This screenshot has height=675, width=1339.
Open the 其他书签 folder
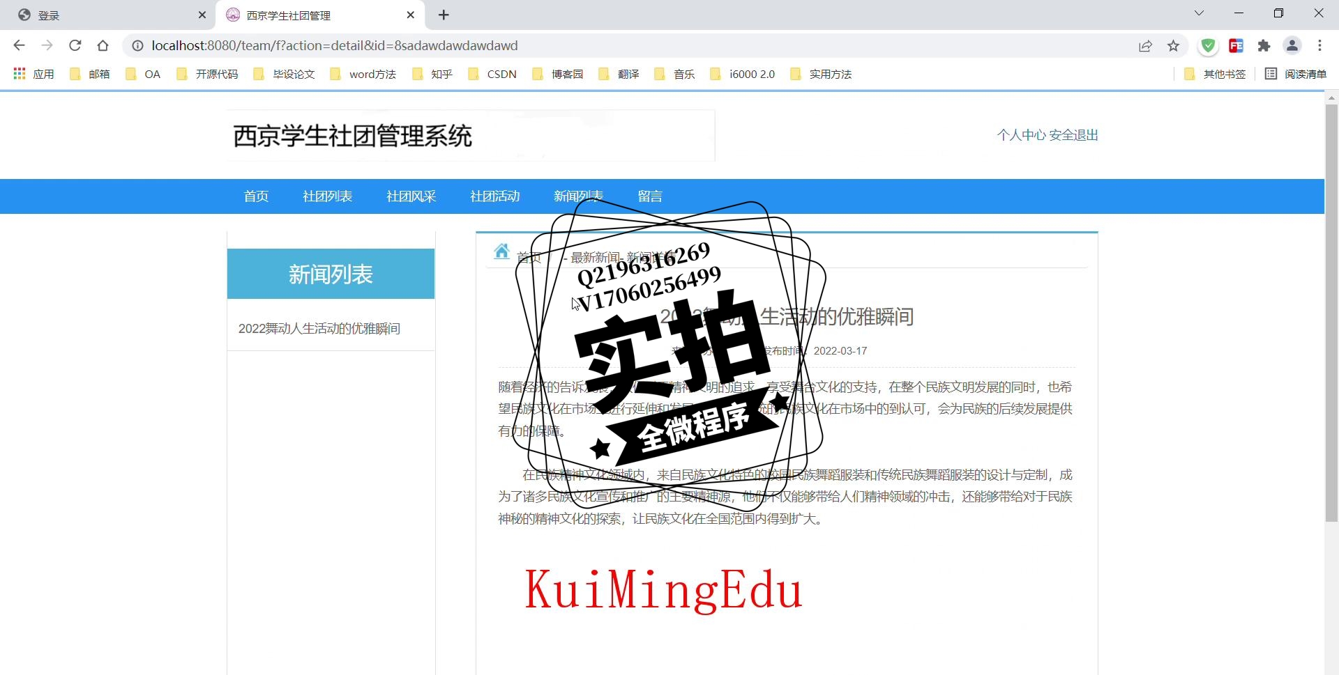[x=1215, y=74]
